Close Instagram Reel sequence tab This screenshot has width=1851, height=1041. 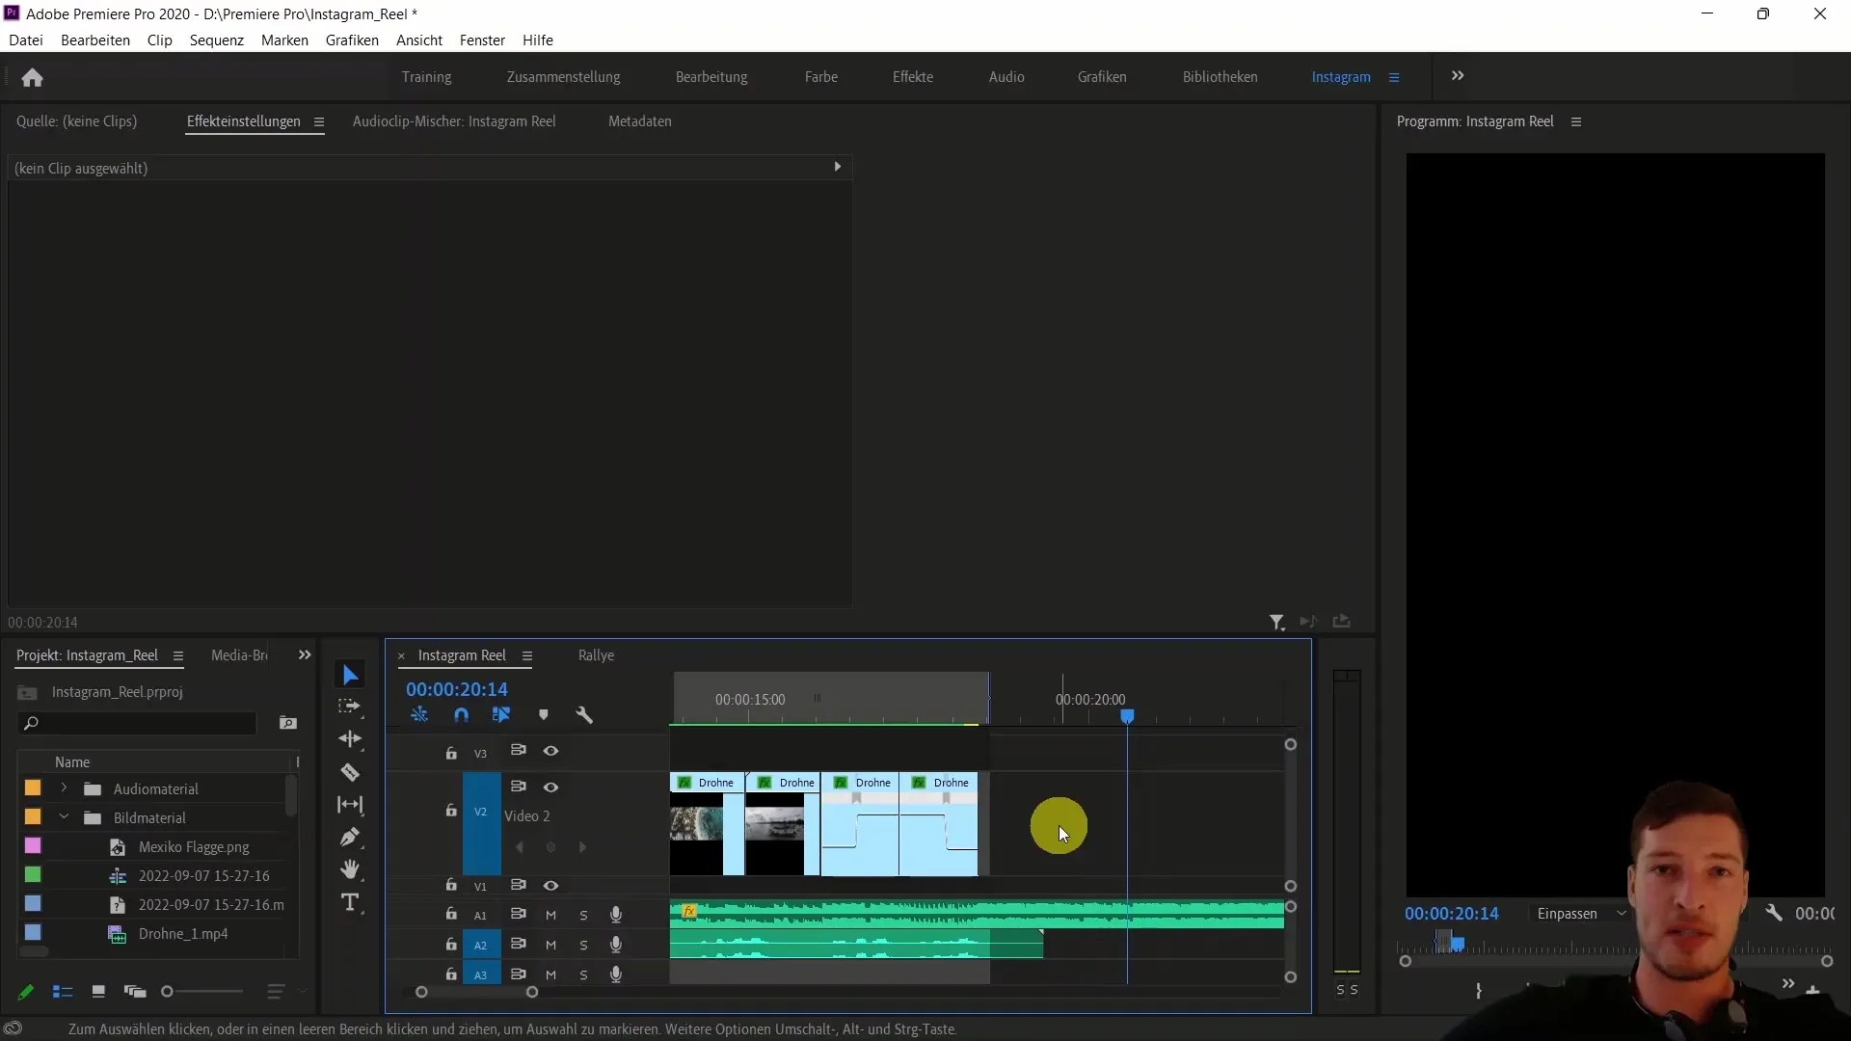pos(401,656)
